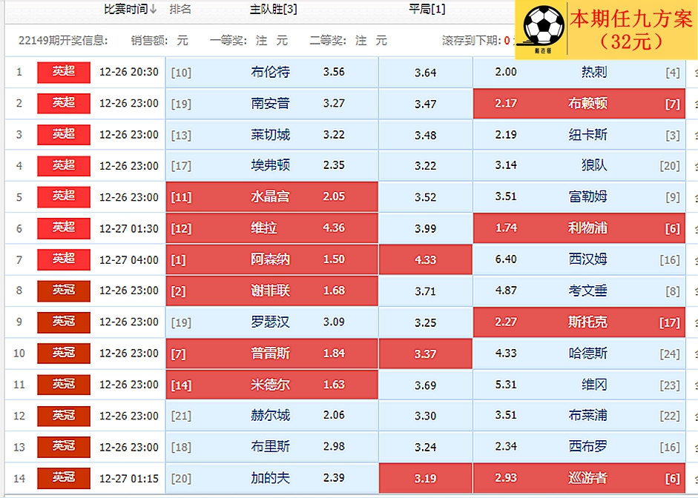Click the 平局[1] column header
The height and width of the screenshot is (498, 698).
[x=427, y=10]
